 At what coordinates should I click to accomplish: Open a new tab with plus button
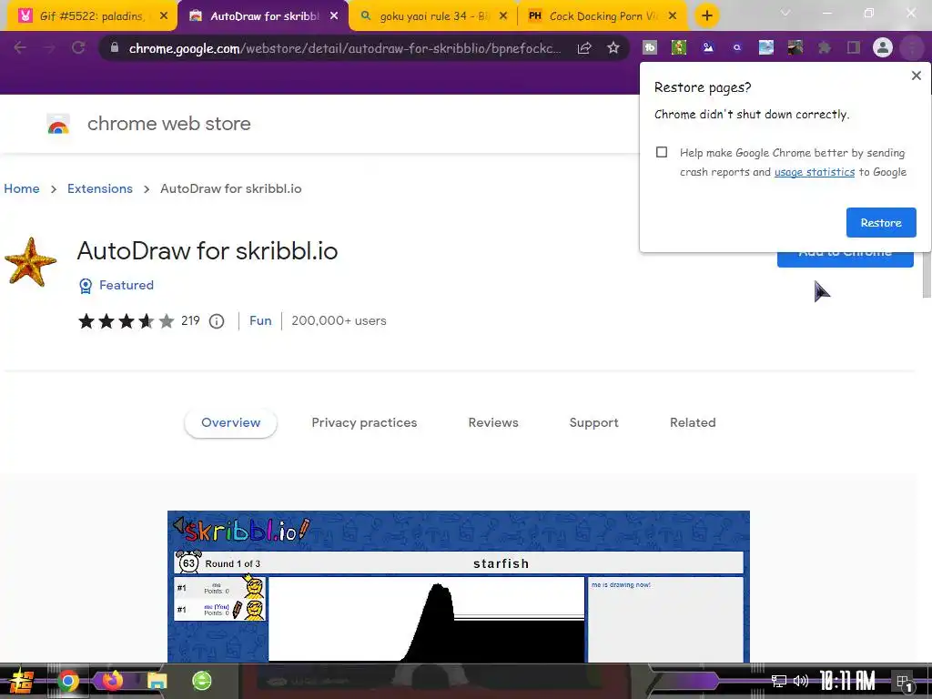pyautogui.click(x=706, y=16)
